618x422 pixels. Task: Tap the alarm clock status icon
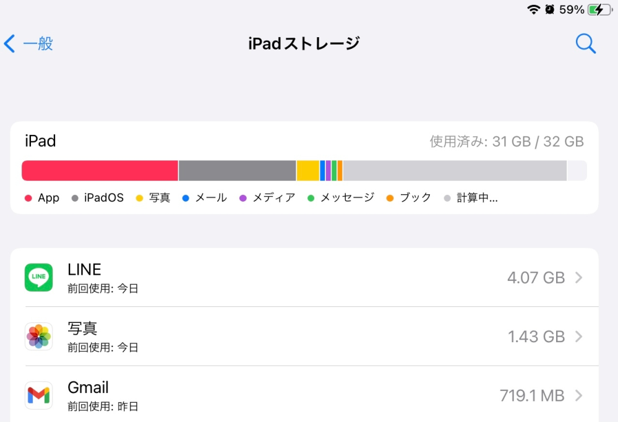click(549, 9)
